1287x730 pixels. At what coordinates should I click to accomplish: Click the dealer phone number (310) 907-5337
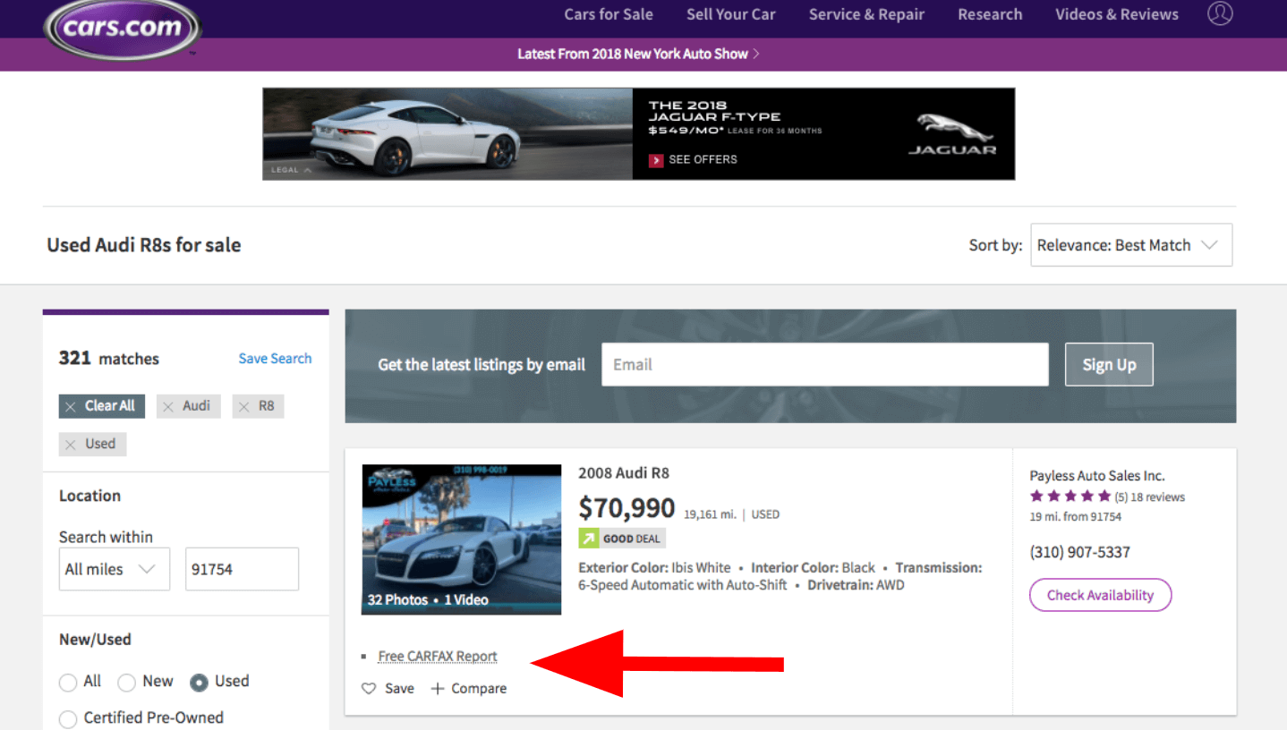[x=1079, y=552]
